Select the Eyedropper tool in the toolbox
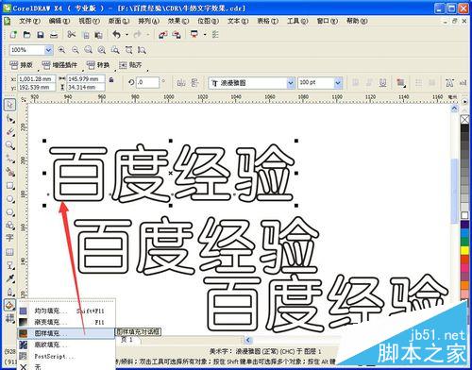This screenshot has height=370, width=472. [10, 278]
